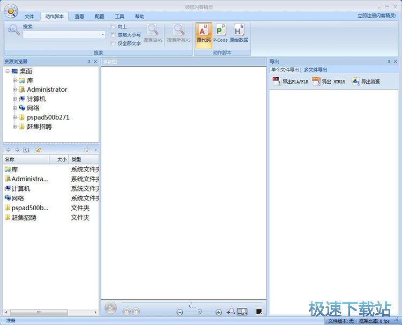Expand the 赶集招聘 tree node
Screen dimensions: 402x325
coord(15,127)
